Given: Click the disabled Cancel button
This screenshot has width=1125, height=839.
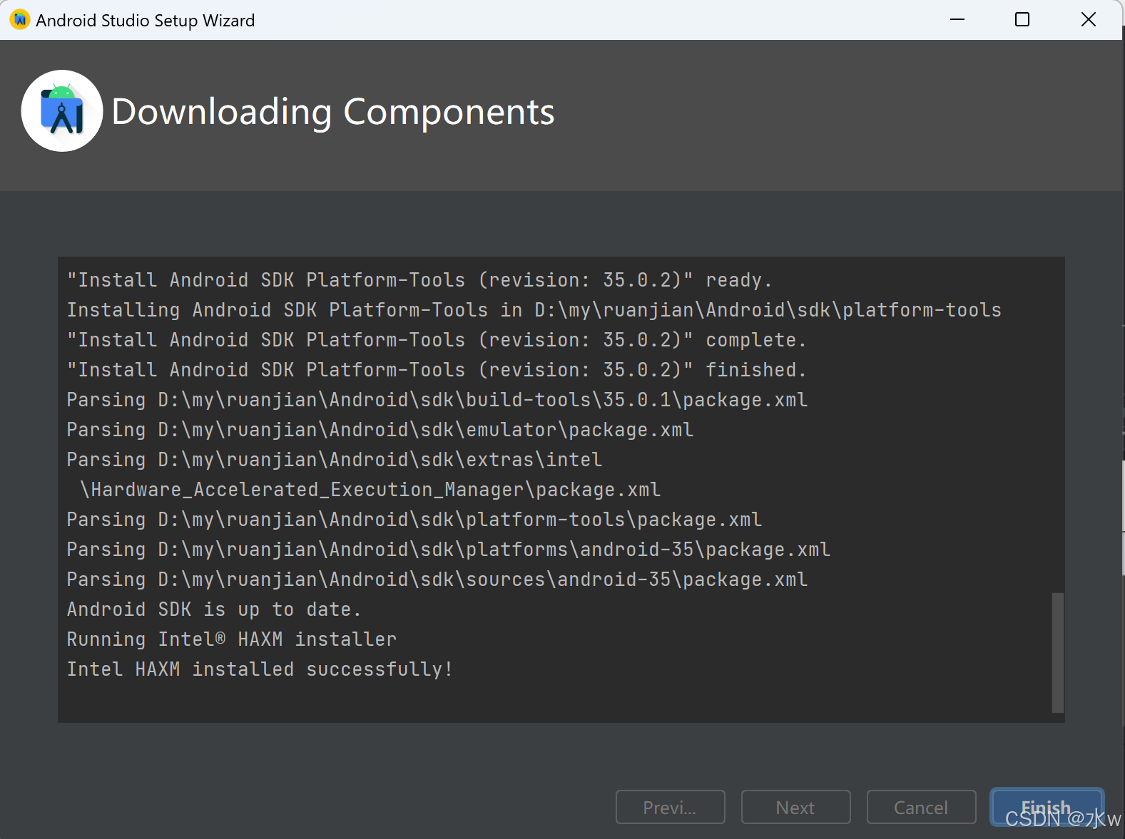Looking at the screenshot, I should (921, 807).
